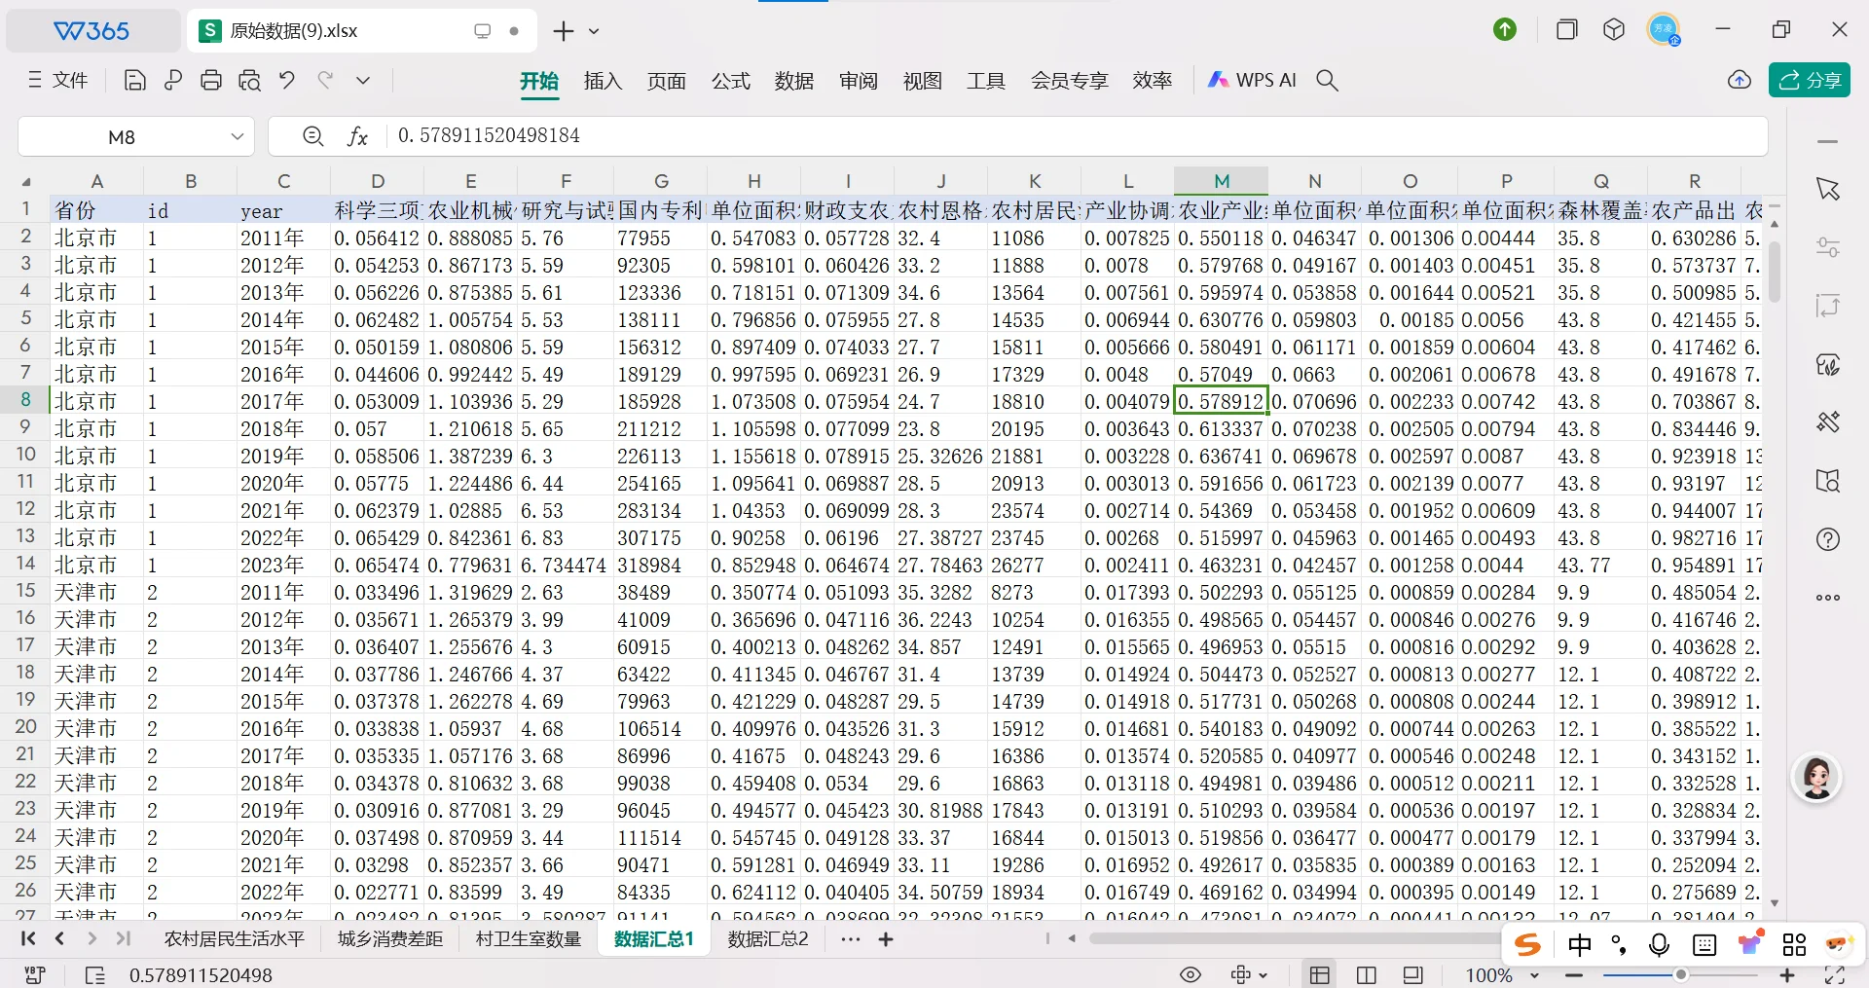Undo the last action
The image size is (1869, 988).
point(287,81)
